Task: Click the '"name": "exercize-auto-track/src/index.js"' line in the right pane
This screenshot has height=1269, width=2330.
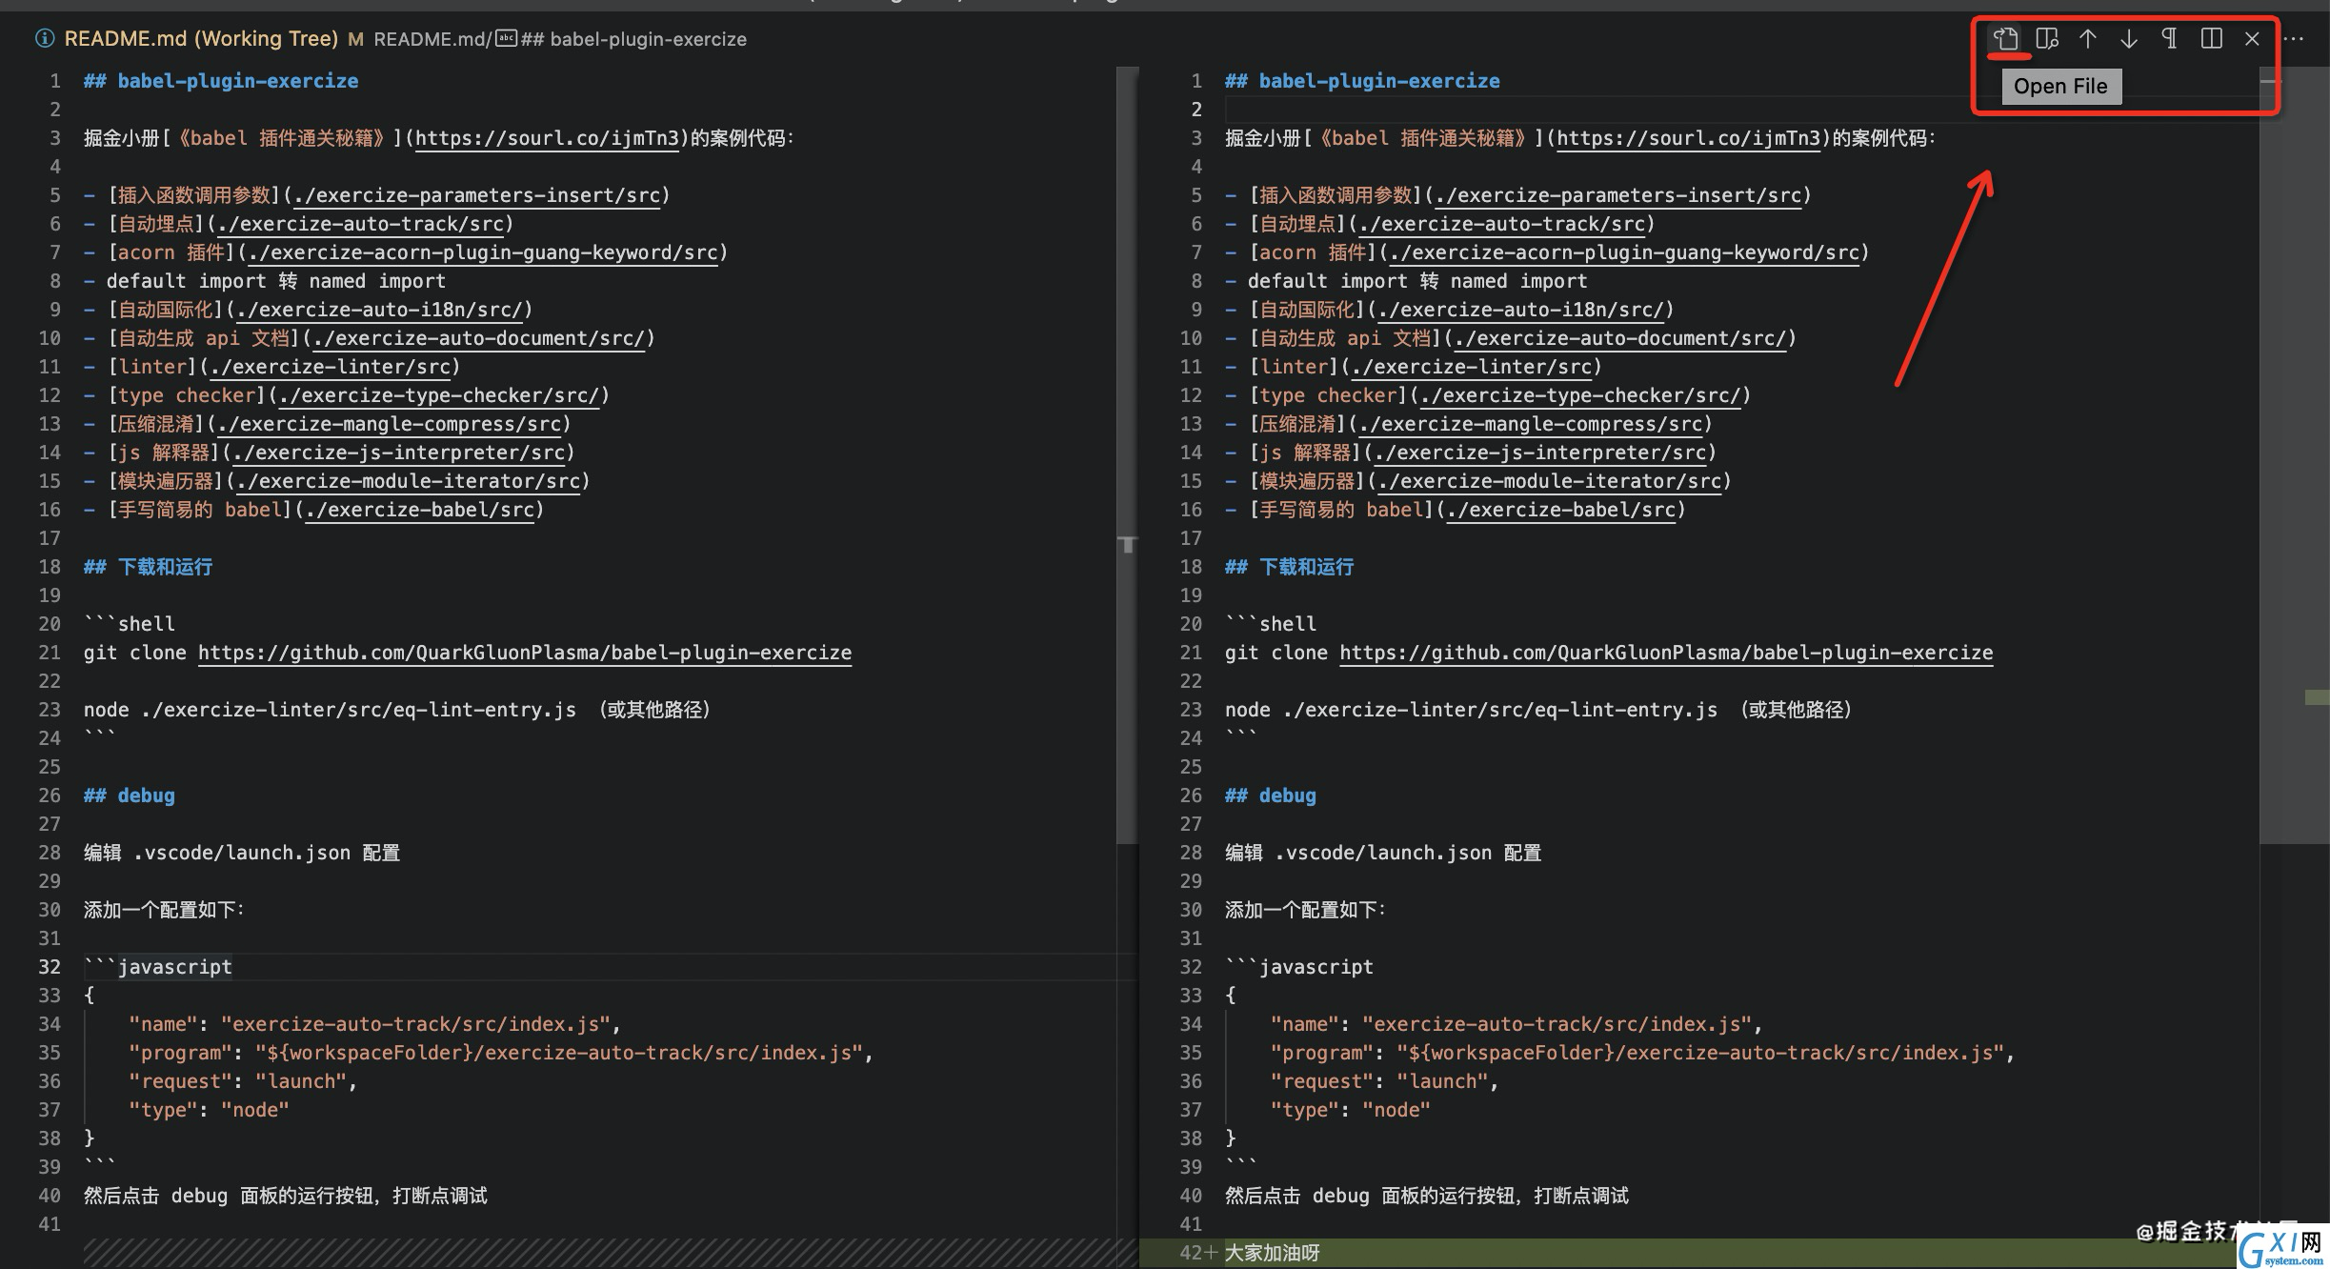Action: coord(1517,1024)
